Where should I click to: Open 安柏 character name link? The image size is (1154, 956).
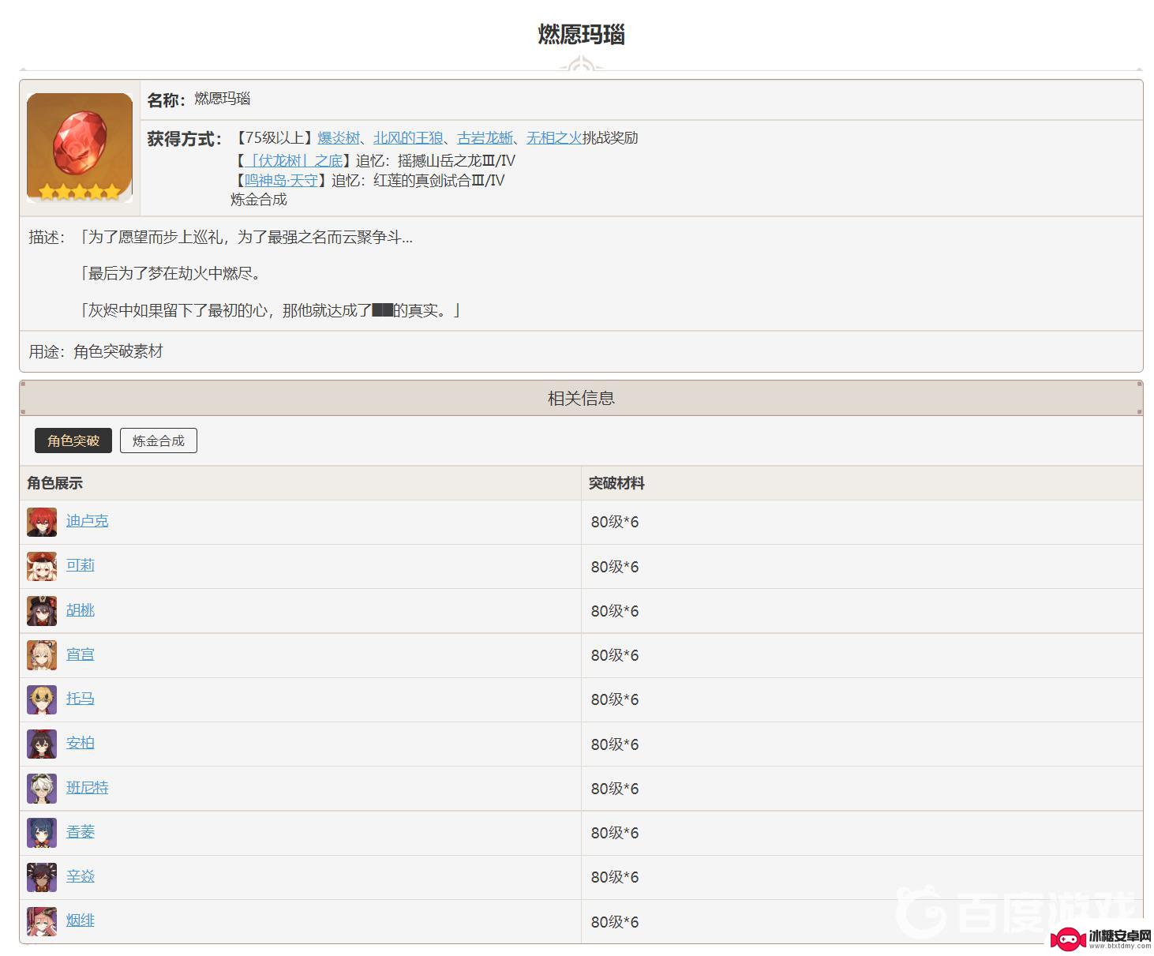[81, 743]
